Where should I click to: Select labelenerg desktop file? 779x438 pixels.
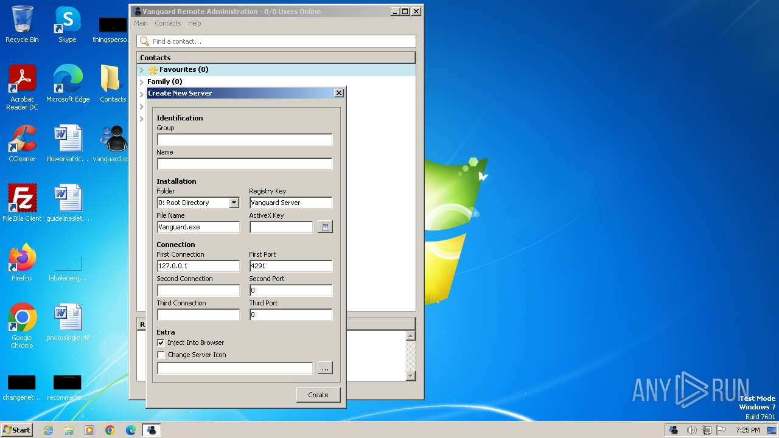click(x=68, y=268)
